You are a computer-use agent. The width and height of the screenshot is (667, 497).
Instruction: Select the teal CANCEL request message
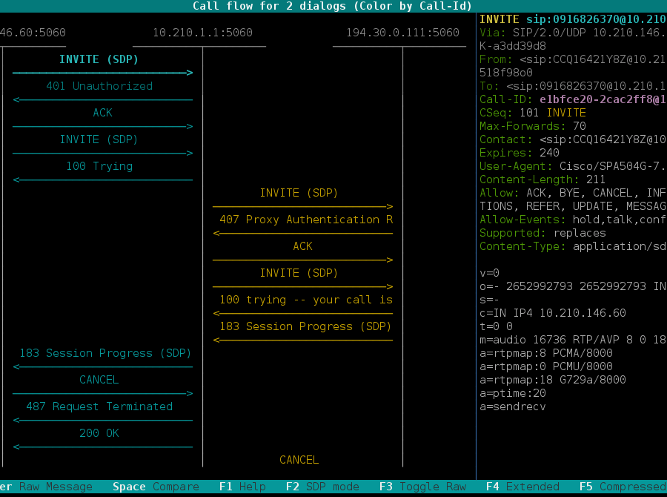pos(99,380)
